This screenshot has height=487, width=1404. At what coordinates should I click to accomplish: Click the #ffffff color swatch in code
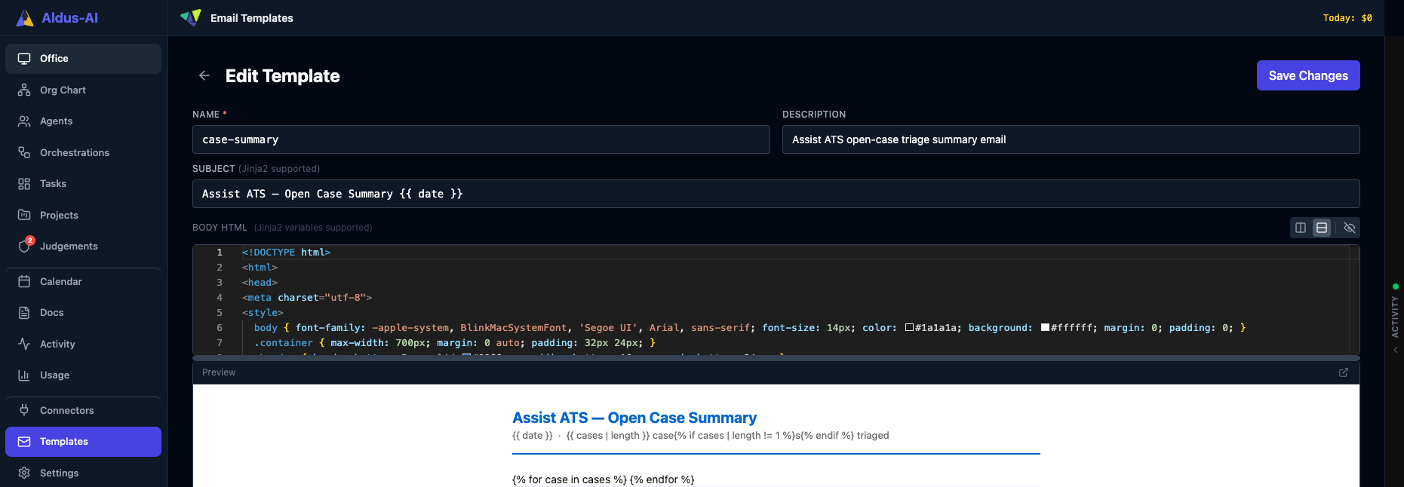(x=1045, y=327)
